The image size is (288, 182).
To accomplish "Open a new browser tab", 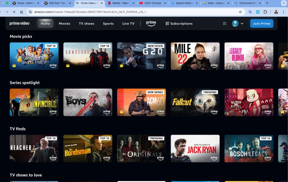I will pos(267,3).
